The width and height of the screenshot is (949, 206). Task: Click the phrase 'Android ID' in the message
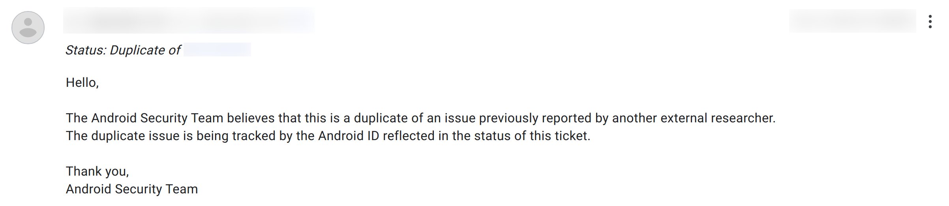click(349, 136)
